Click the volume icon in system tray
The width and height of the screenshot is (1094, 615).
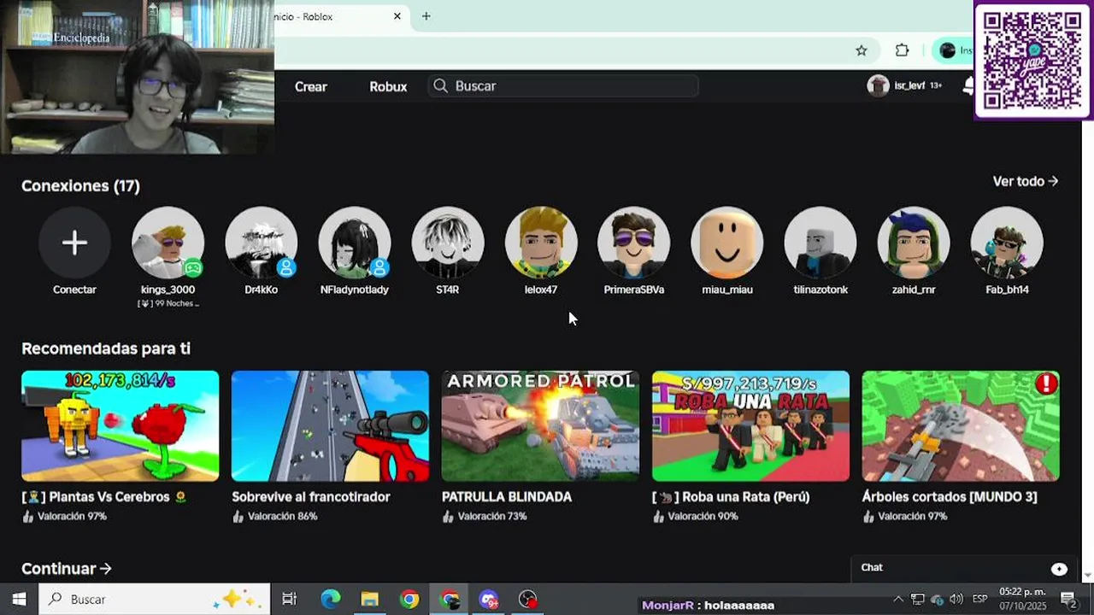coord(956,599)
